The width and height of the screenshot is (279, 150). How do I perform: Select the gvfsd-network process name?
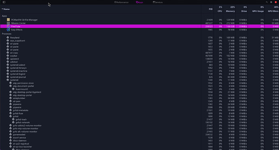pos(23,123)
